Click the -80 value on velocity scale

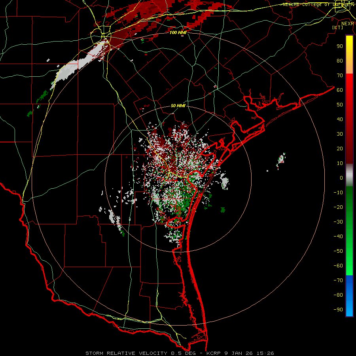[338, 295]
